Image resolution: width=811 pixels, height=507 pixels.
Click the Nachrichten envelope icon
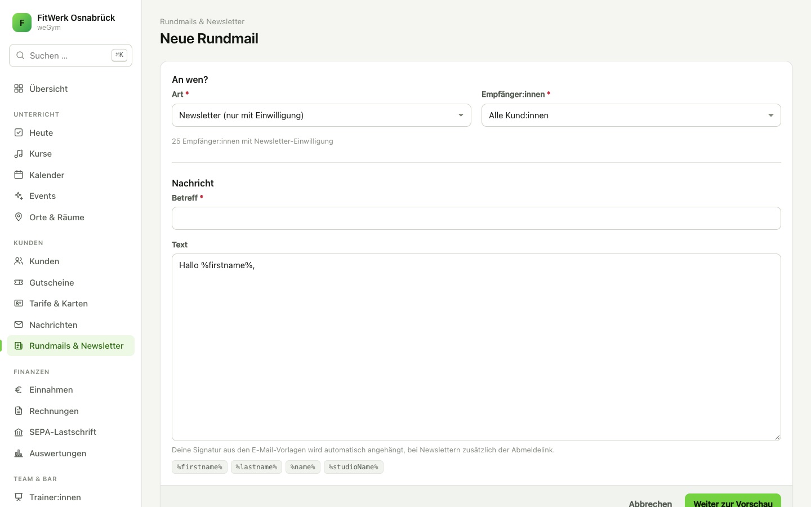19,324
